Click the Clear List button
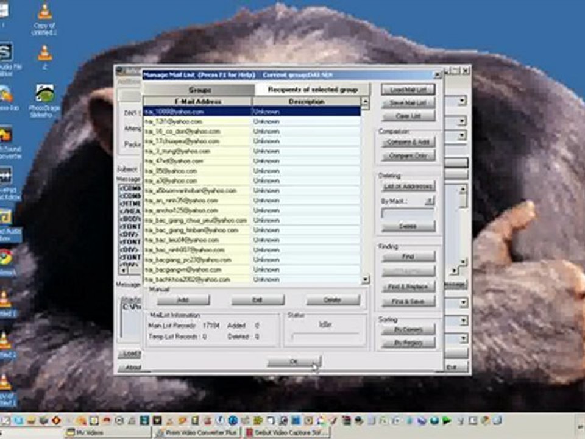The width and height of the screenshot is (585, 439). 408,116
